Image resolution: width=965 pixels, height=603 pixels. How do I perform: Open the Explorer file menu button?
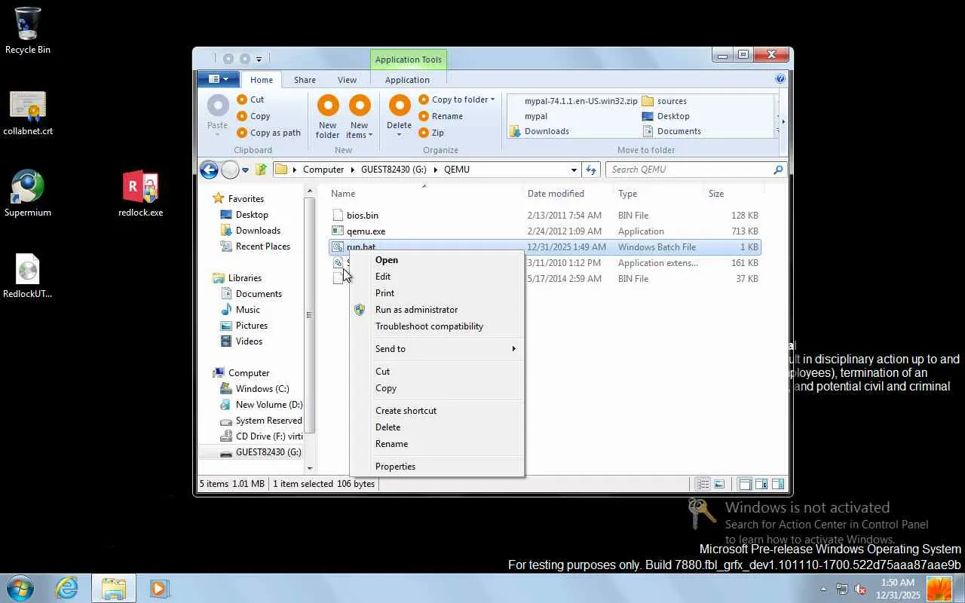pyautogui.click(x=218, y=79)
